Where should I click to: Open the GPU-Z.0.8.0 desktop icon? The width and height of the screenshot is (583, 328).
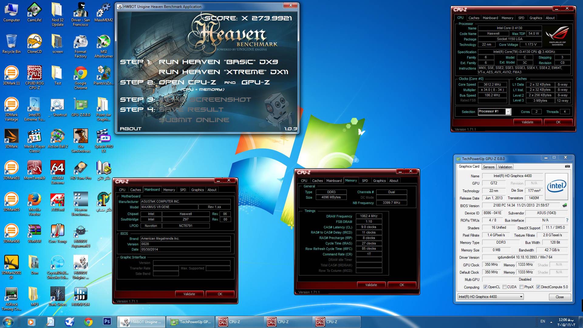point(80,107)
